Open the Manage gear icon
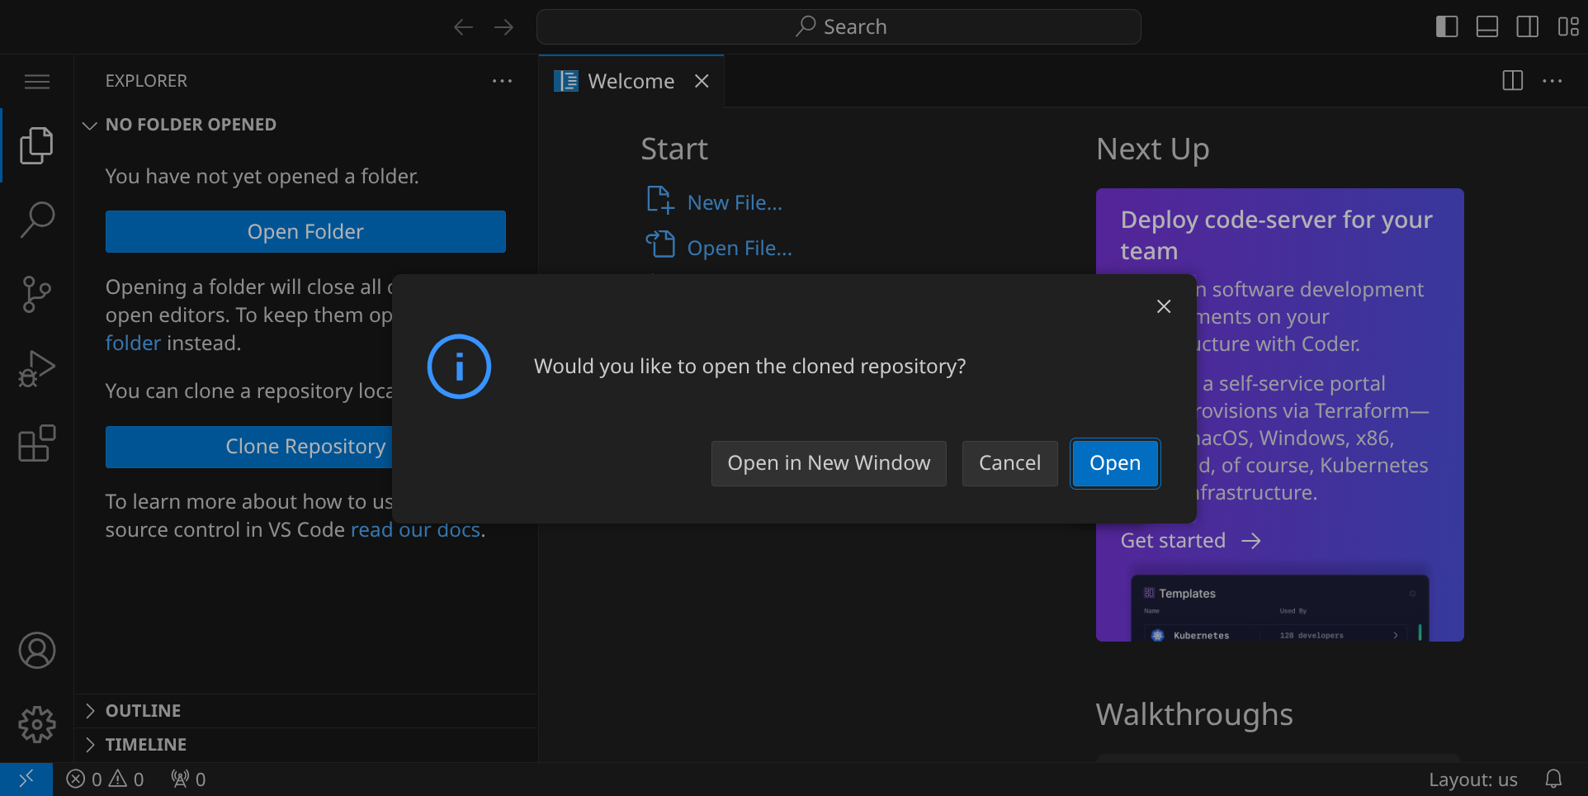 pyautogui.click(x=36, y=725)
